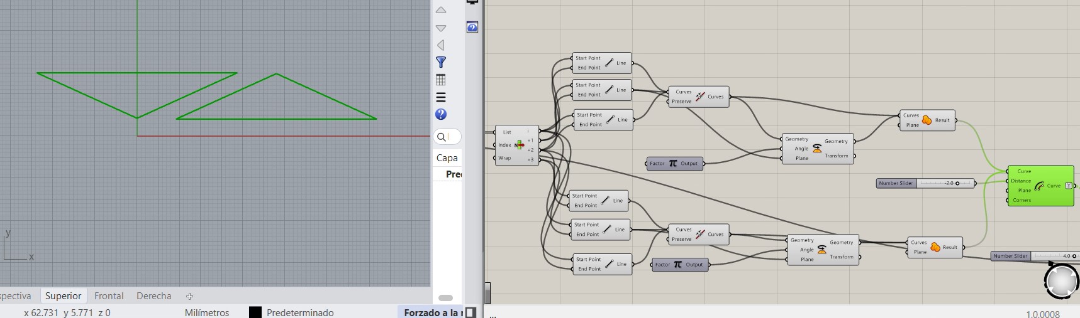Click the Distance input of Offset Curve
The width and height of the screenshot is (1080, 318).
1021,181
